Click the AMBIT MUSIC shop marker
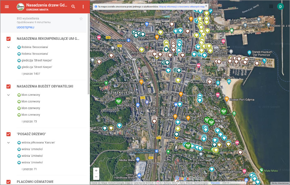The image size is (290, 185). tap(138, 105)
